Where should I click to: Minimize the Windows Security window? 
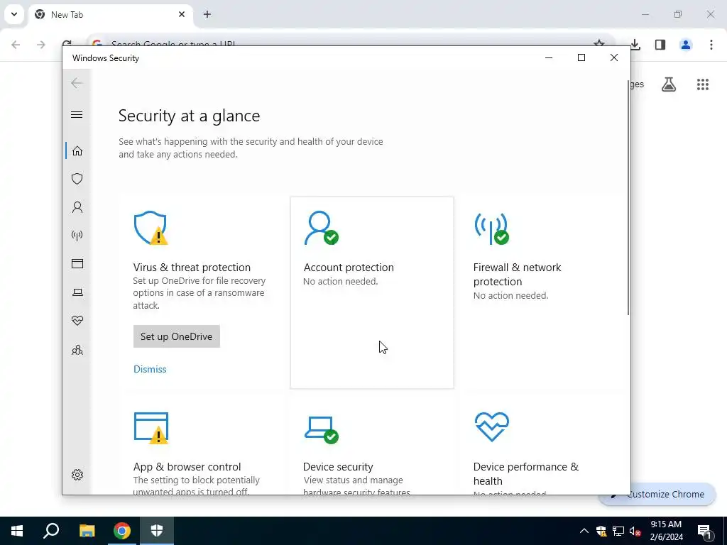pos(549,57)
